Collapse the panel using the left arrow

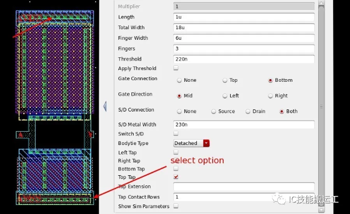[105, 106]
